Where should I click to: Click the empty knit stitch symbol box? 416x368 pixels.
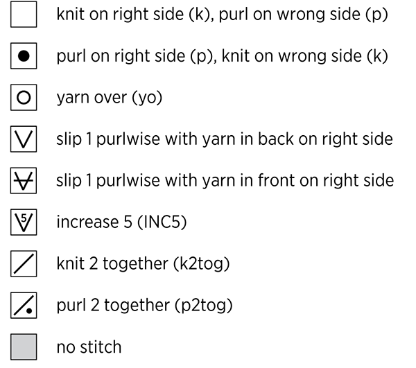pos(24,15)
